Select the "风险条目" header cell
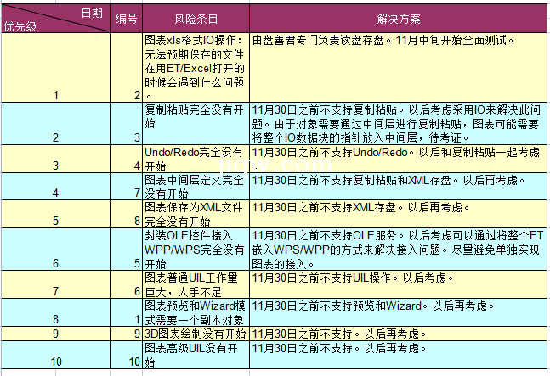The width and height of the screenshot is (550, 376). click(x=196, y=17)
